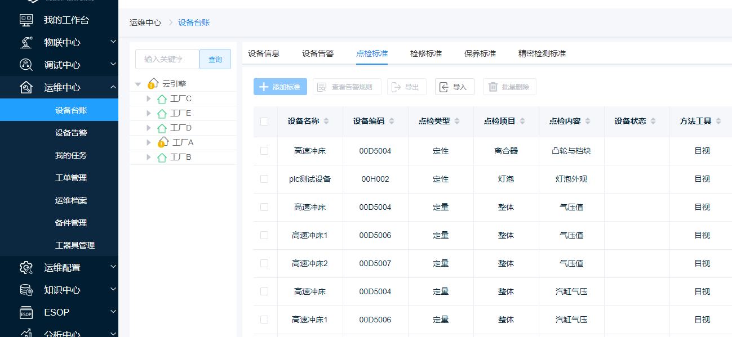Collapse the 运维中心 sidebar menu
The image size is (732, 337).
[x=113, y=87]
